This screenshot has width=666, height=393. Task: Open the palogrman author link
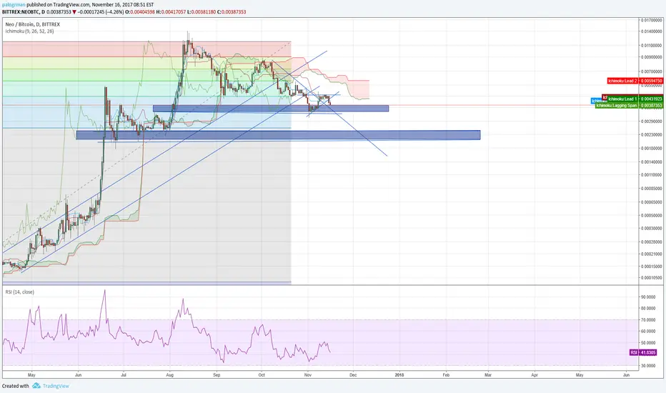click(14, 5)
